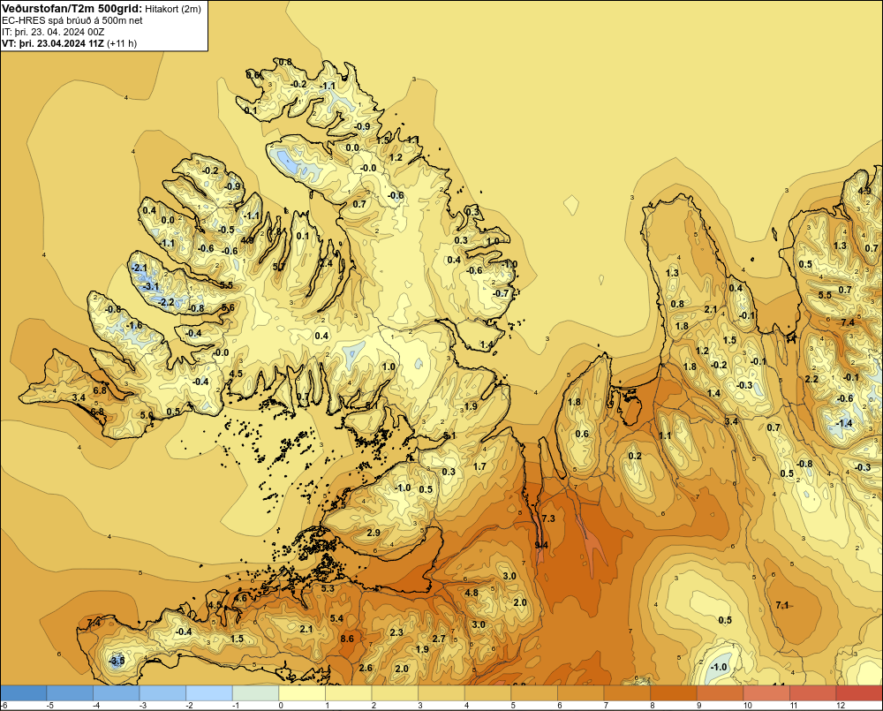Click the 'Hitakort (2m)' label in header

173,9
